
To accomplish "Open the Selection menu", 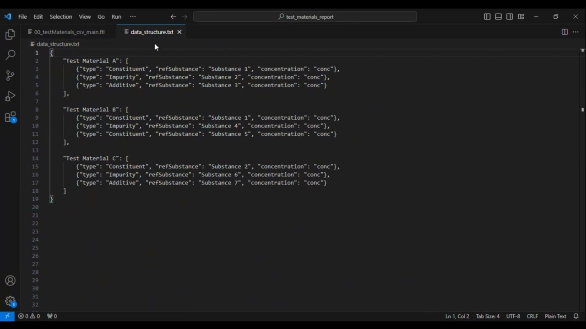I will pos(61,17).
